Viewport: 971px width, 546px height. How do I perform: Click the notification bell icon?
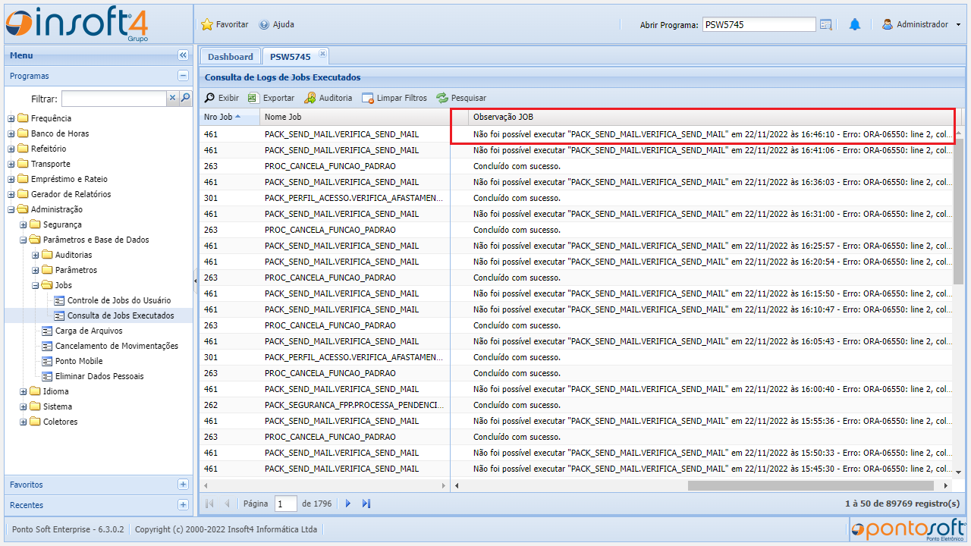(x=855, y=25)
